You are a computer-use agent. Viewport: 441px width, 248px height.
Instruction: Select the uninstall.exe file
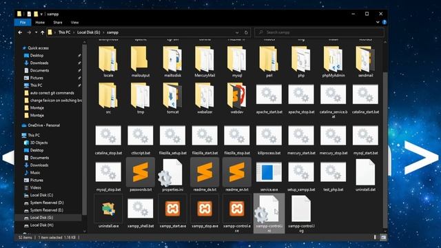click(108, 211)
